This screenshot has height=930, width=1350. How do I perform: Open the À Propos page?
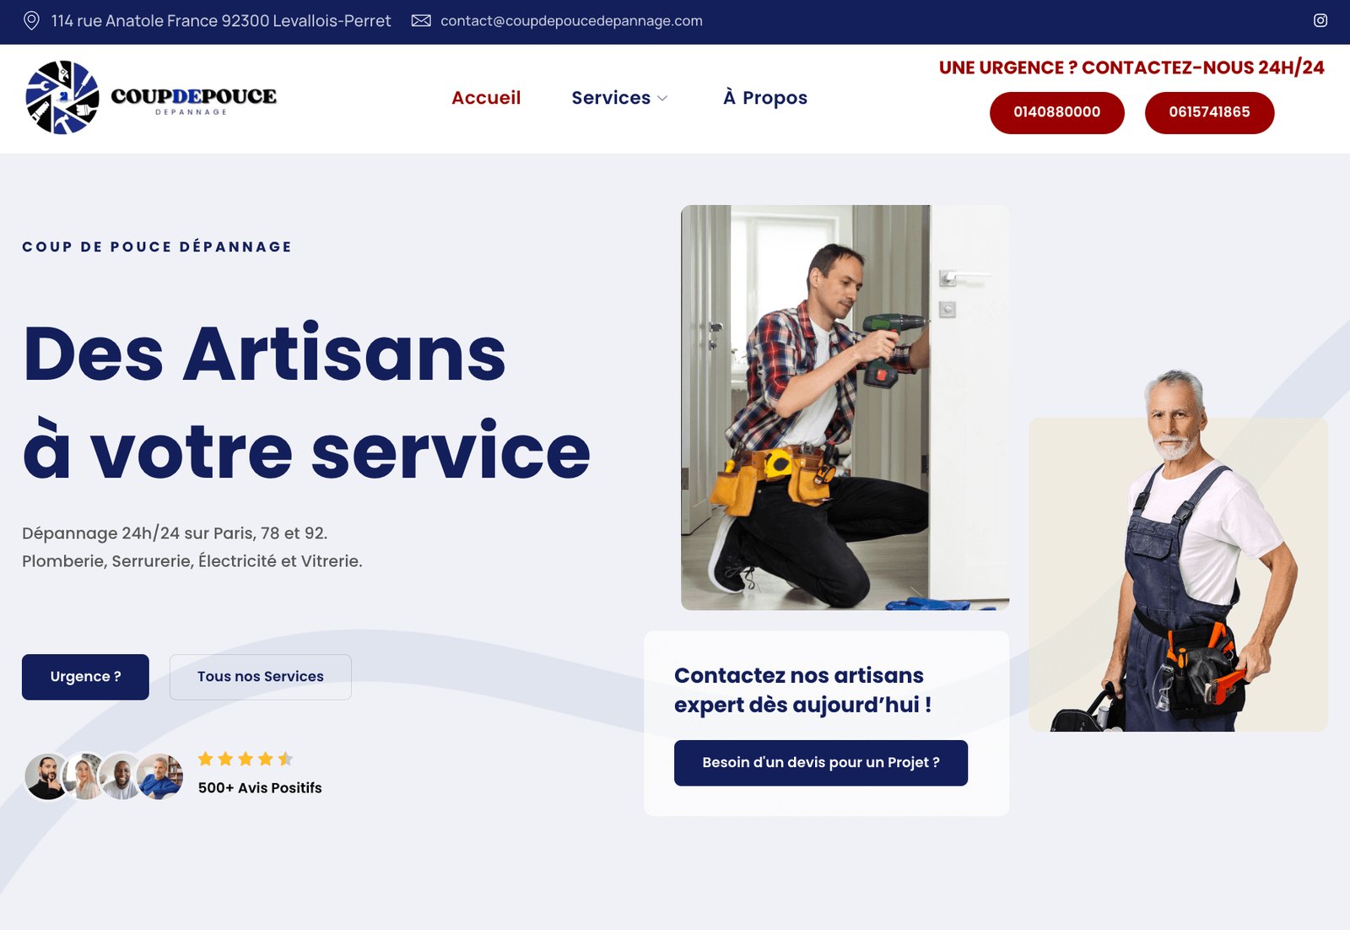(765, 98)
